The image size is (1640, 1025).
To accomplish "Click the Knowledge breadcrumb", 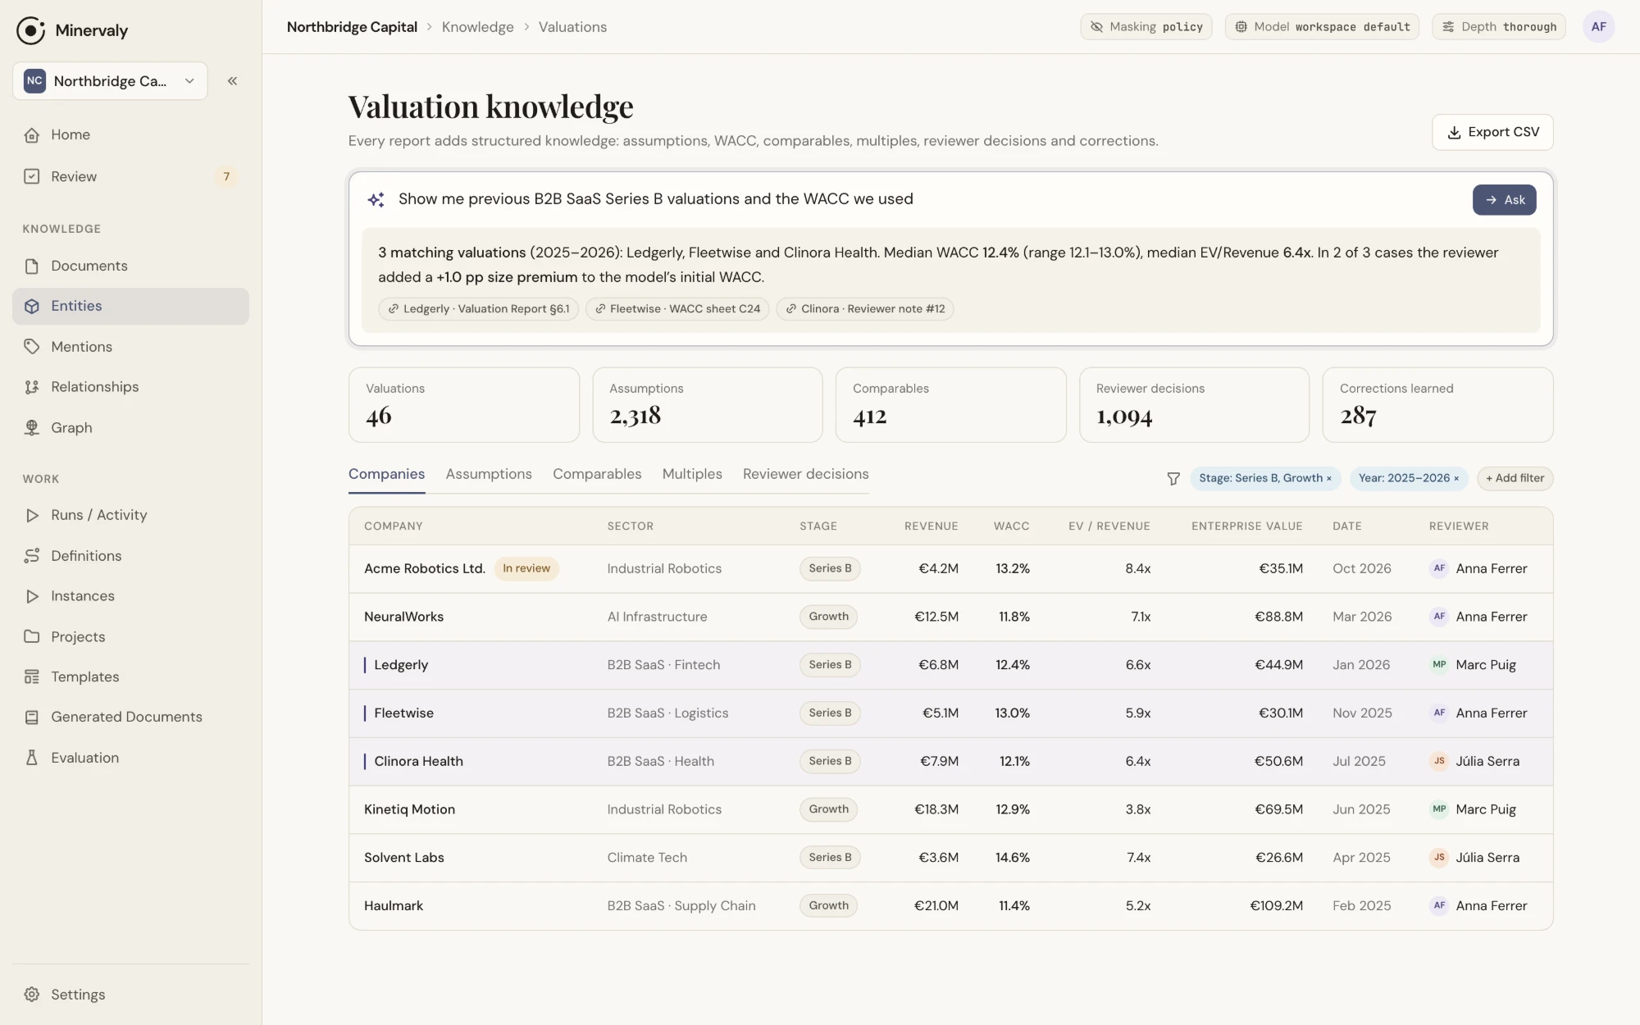I will coord(477,27).
